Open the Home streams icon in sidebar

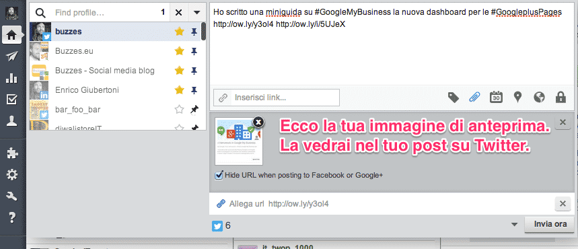(12, 35)
